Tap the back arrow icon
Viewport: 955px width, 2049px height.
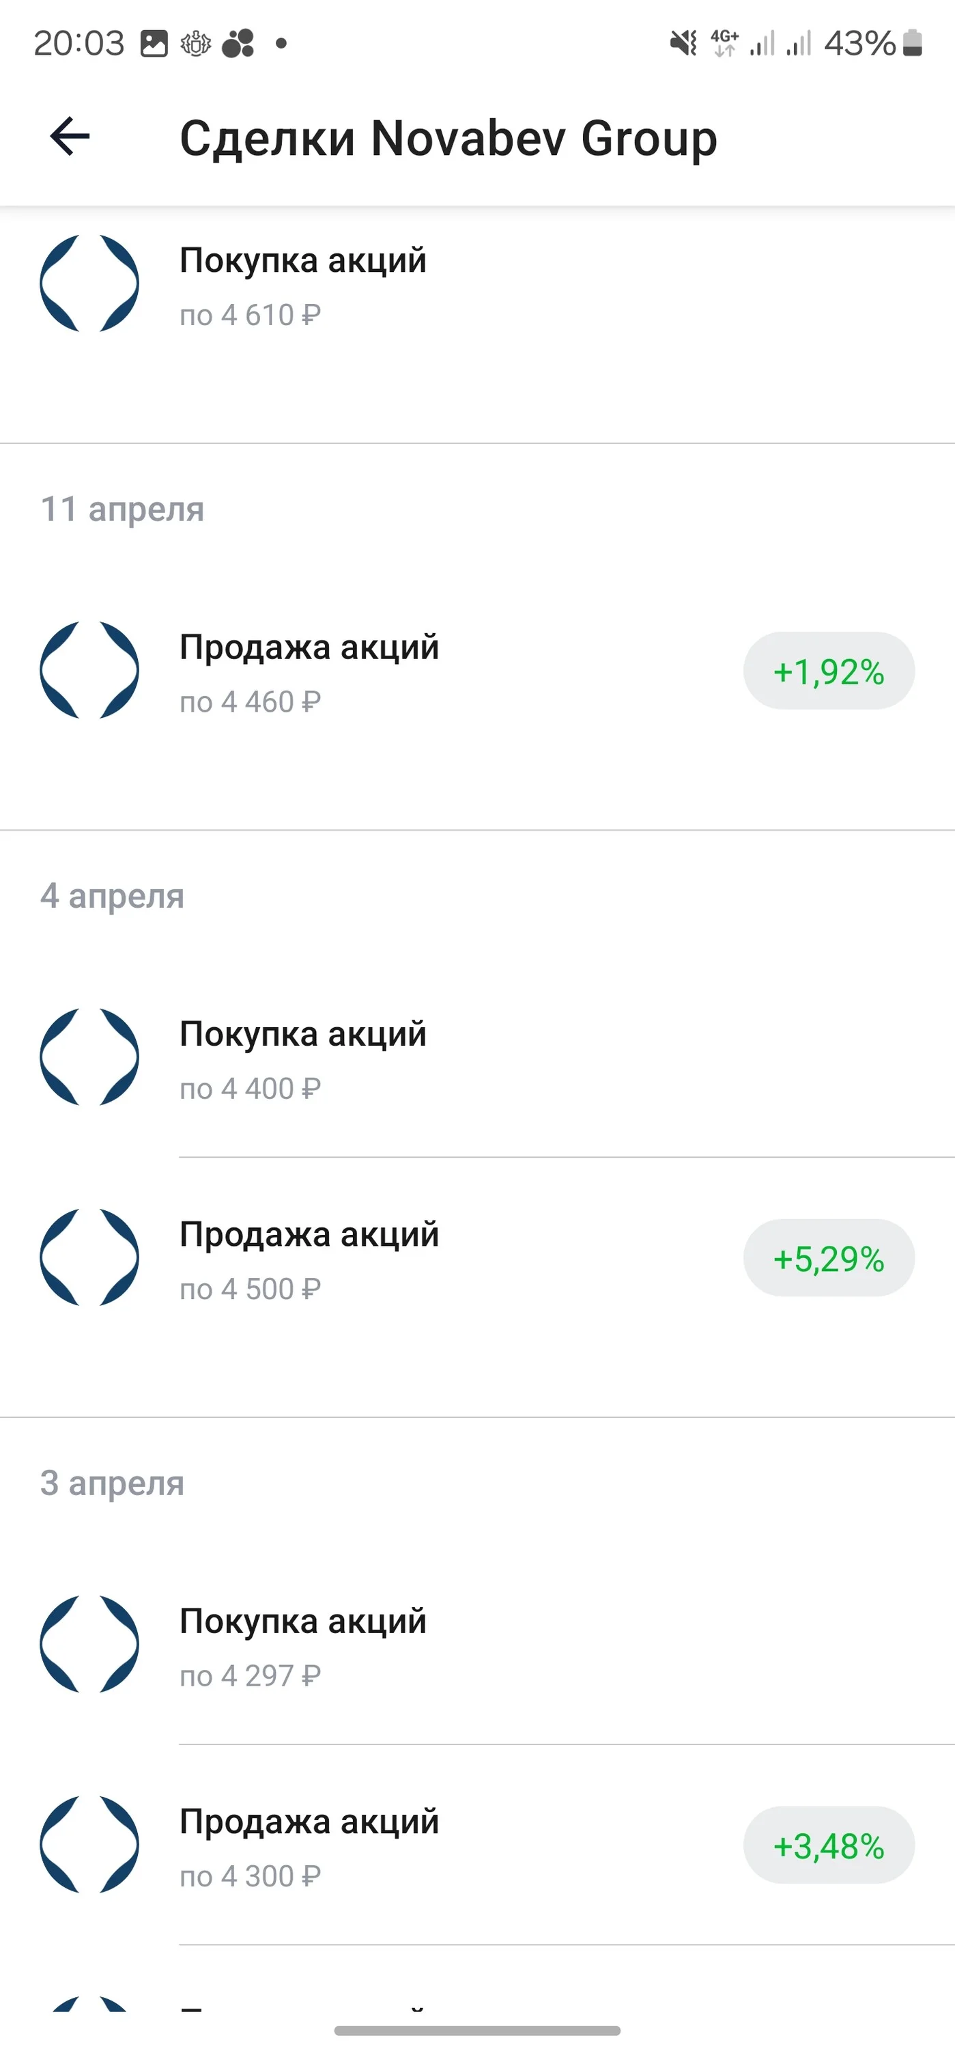tap(70, 137)
